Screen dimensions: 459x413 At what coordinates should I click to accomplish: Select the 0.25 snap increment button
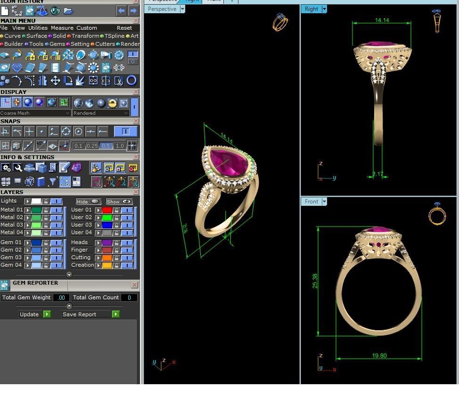(x=92, y=146)
